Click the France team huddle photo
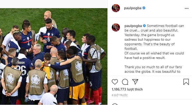This screenshot has width=192, height=105. pos(54,56)
